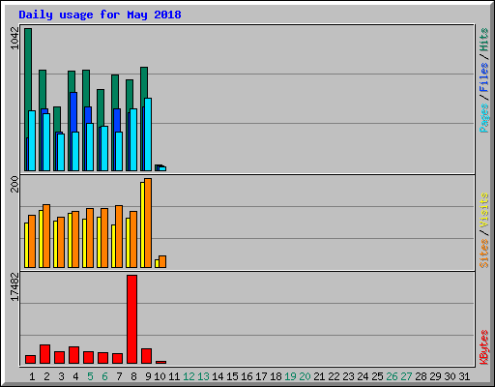Image resolution: width=495 pixels, height=387 pixels.
Task: Click day label 11 on the axis
Action: (174, 376)
